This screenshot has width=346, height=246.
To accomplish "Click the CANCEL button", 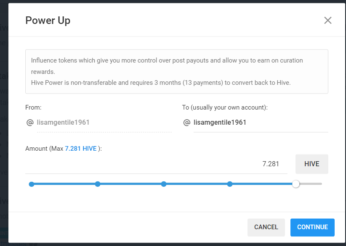I will tap(266, 227).
